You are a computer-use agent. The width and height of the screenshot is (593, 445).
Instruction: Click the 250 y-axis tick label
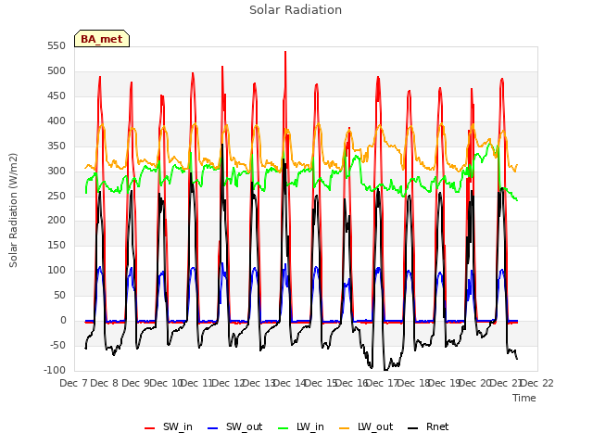click(57, 196)
